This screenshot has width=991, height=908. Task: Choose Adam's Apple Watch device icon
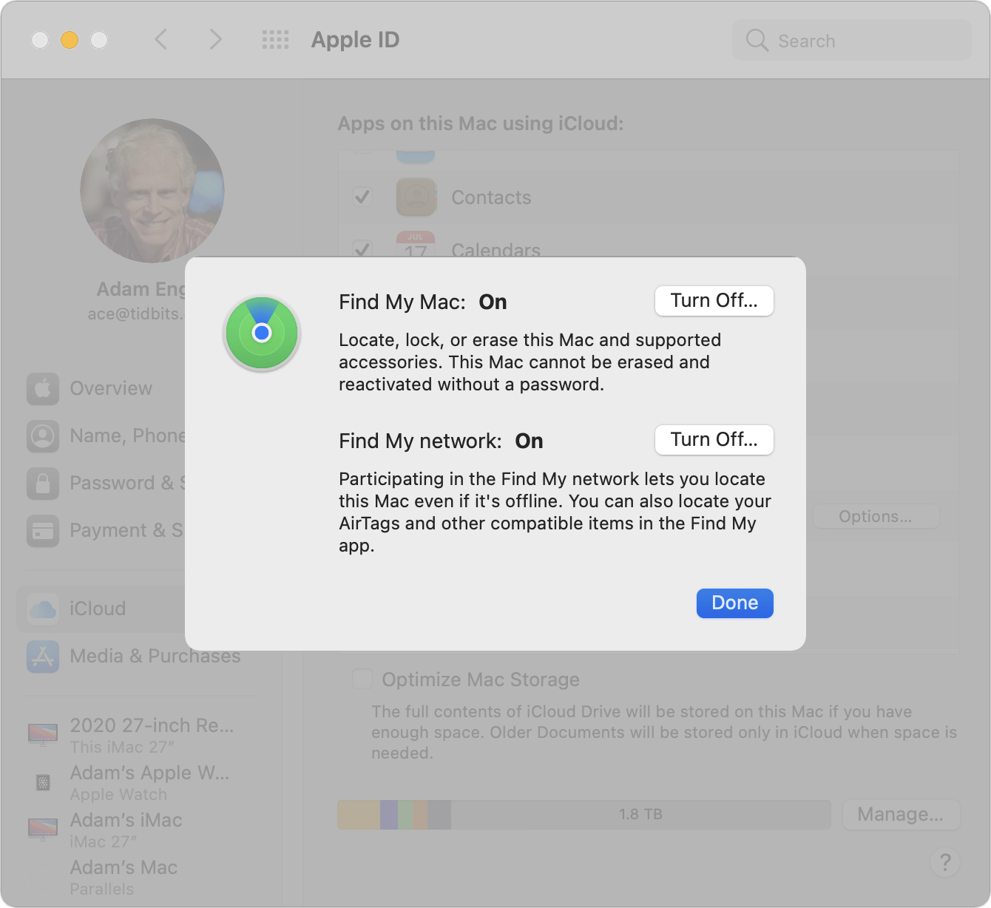(43, 782)
